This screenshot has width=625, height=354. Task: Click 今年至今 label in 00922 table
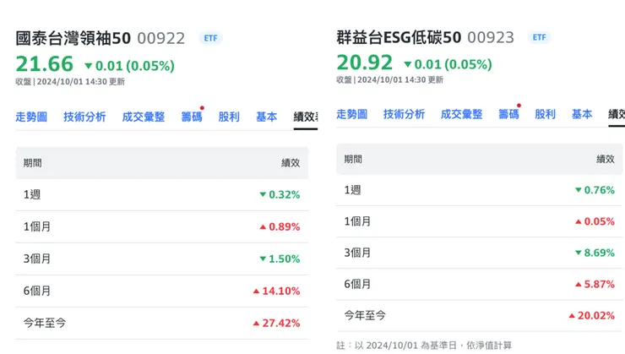pos(45,323)
